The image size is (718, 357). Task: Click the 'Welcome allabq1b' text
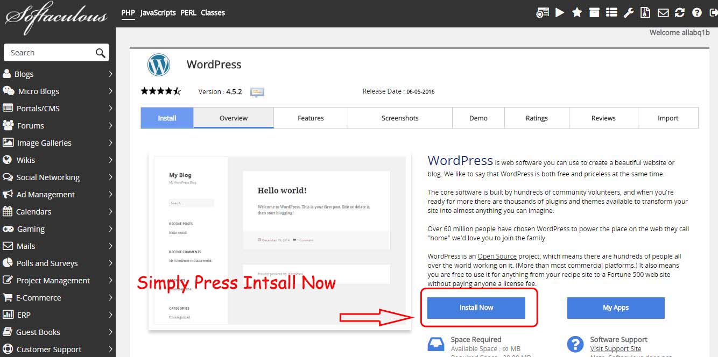click(679, 32)
